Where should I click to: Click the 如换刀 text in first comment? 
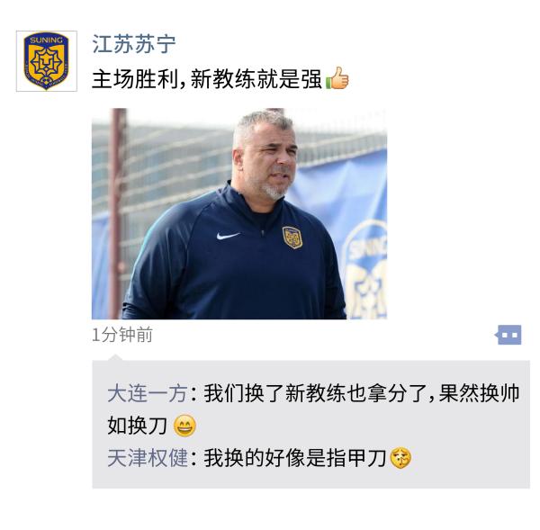pos(137,426)
